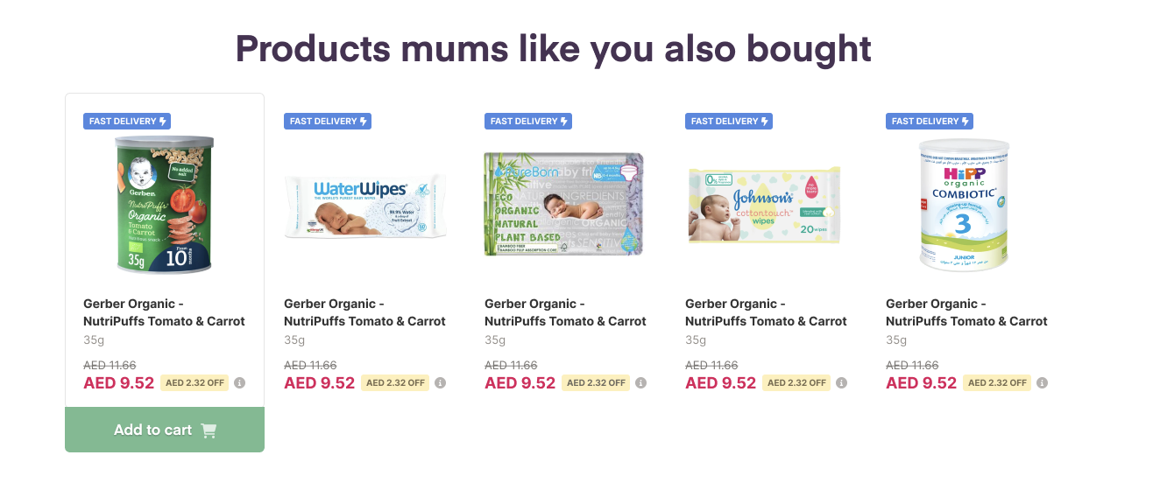Click the cart icon on Add to cart
Screen dimensions: 1153x497
click(x=209, y=430)
